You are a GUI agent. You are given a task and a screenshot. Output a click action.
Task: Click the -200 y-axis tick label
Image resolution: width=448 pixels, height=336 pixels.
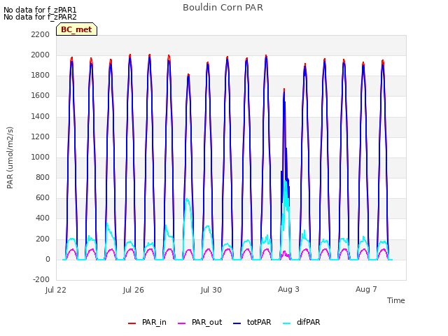pyautogui.click(x=41, y=279)
